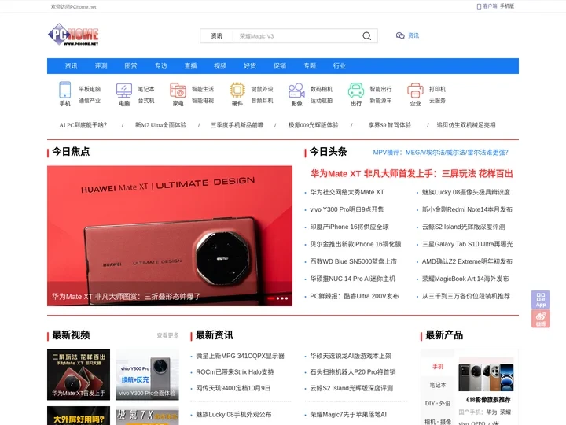Open '享界S9 智驾体验' topic link

[389, 125]
